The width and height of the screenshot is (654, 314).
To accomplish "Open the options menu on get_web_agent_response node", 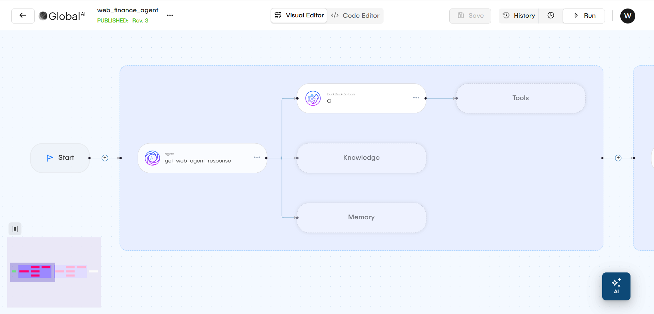I will 257,157.
